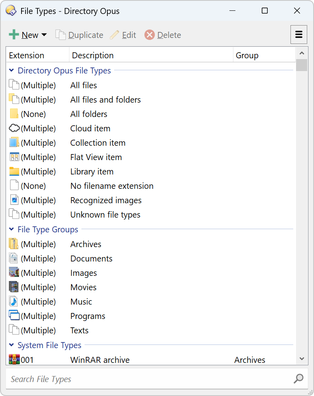
Task: Open the New button dropdown arrow
Action: 44,35
